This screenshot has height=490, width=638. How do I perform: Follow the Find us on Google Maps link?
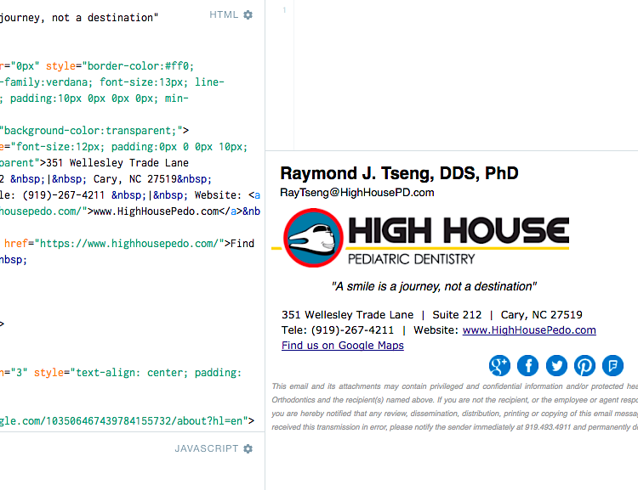click(x=343, y=346)
